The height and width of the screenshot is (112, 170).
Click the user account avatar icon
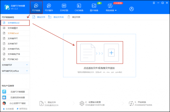[132, 9]
